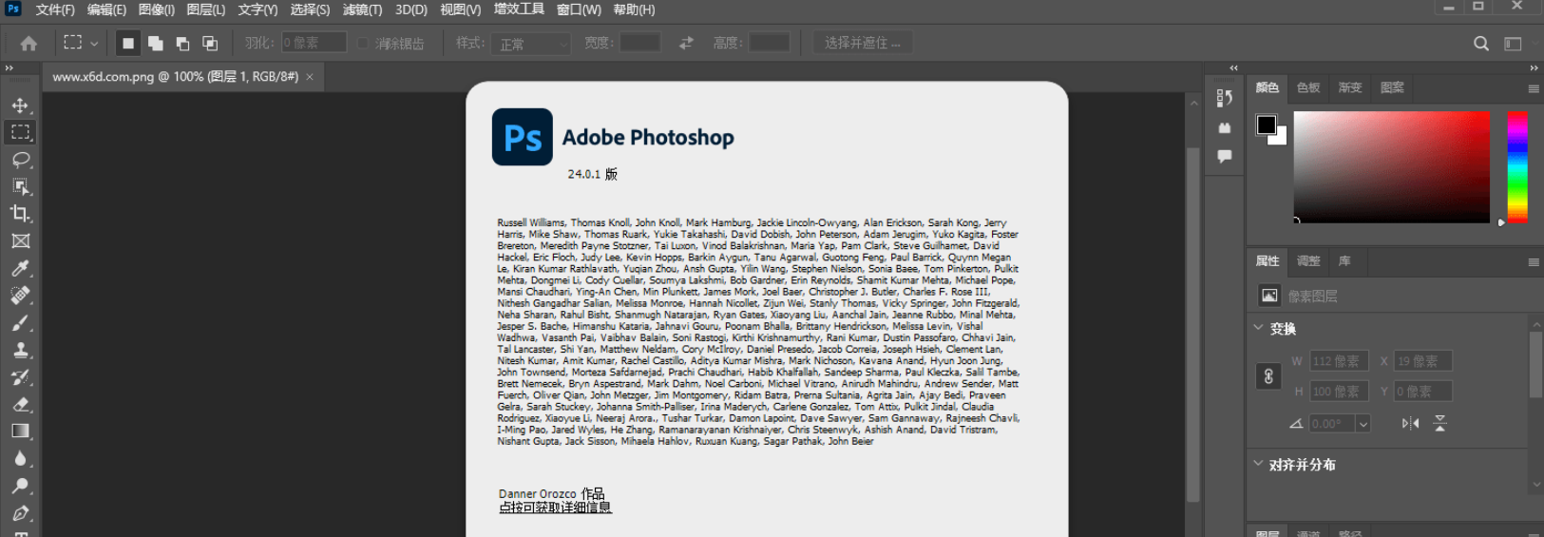Click the 点按可获取详细信息 link

coord(555,508)
